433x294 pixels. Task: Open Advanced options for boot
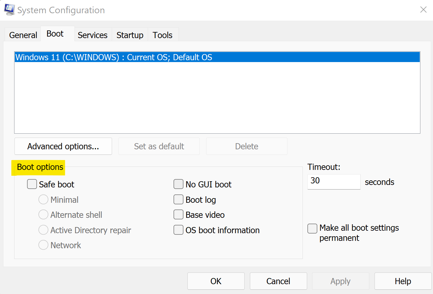pos(63,146)
